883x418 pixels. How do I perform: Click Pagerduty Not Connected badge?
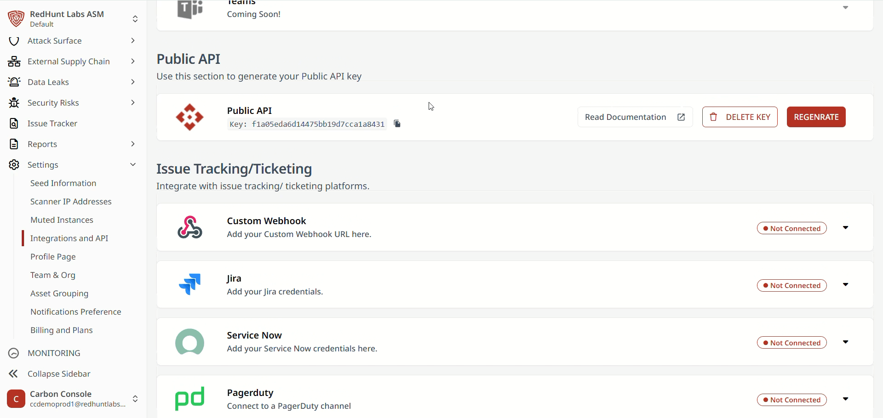792,400
